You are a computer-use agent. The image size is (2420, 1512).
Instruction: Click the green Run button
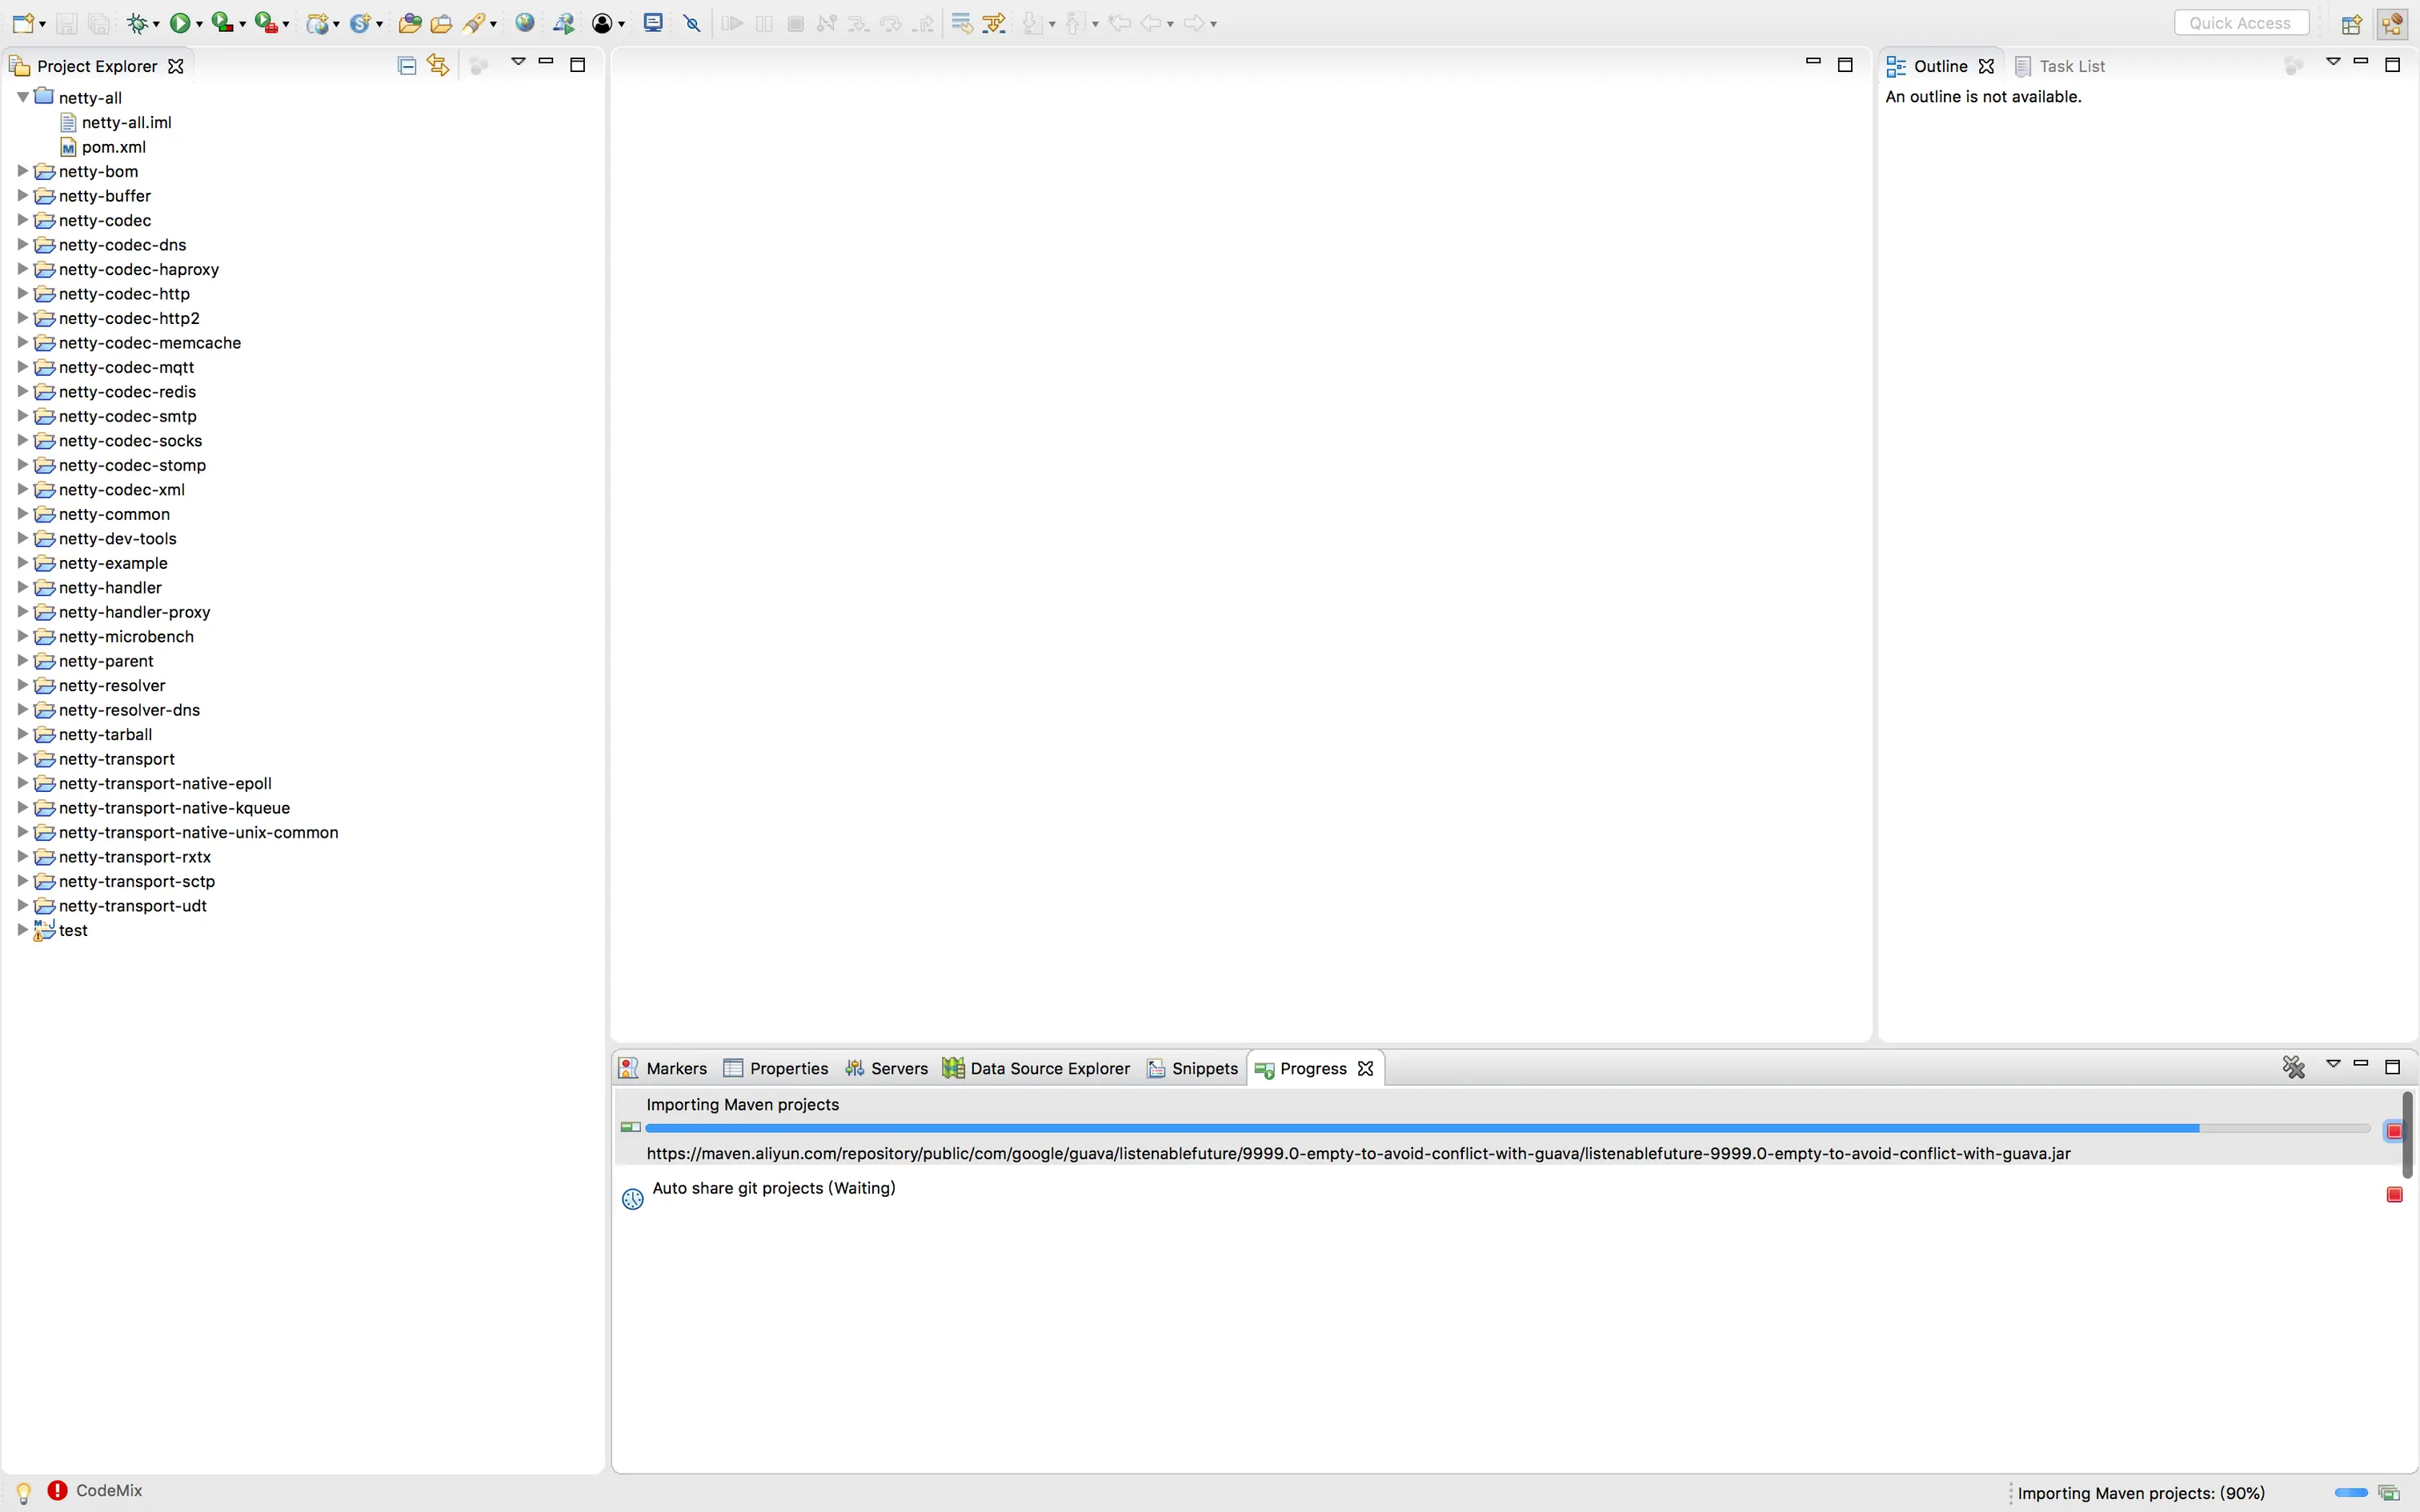pos(180,23)
